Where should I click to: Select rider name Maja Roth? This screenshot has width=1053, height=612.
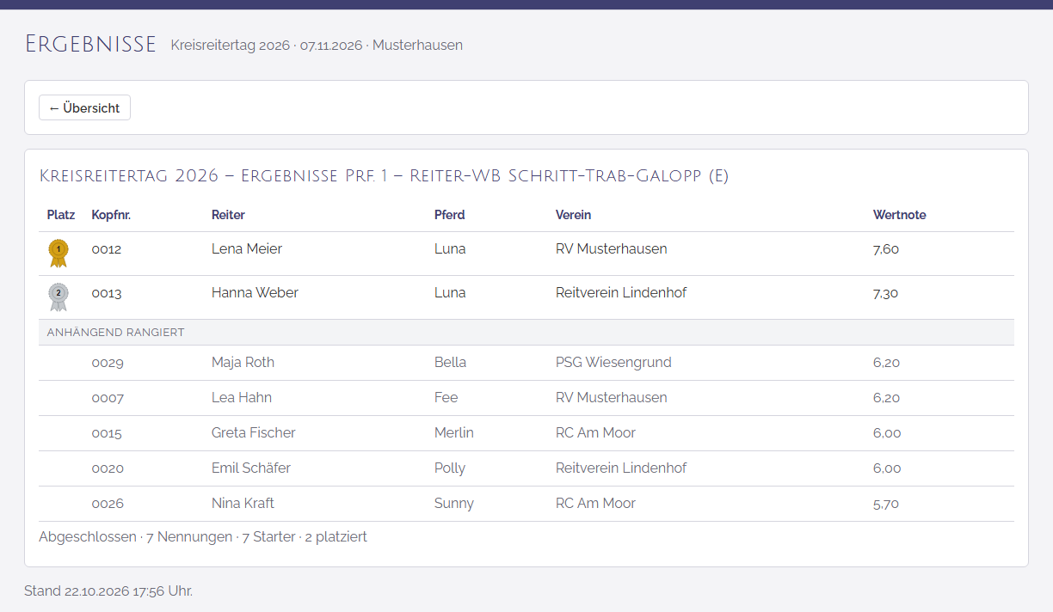243,363
